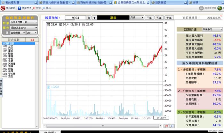Click the green wrench tool icon

(220, 8)
